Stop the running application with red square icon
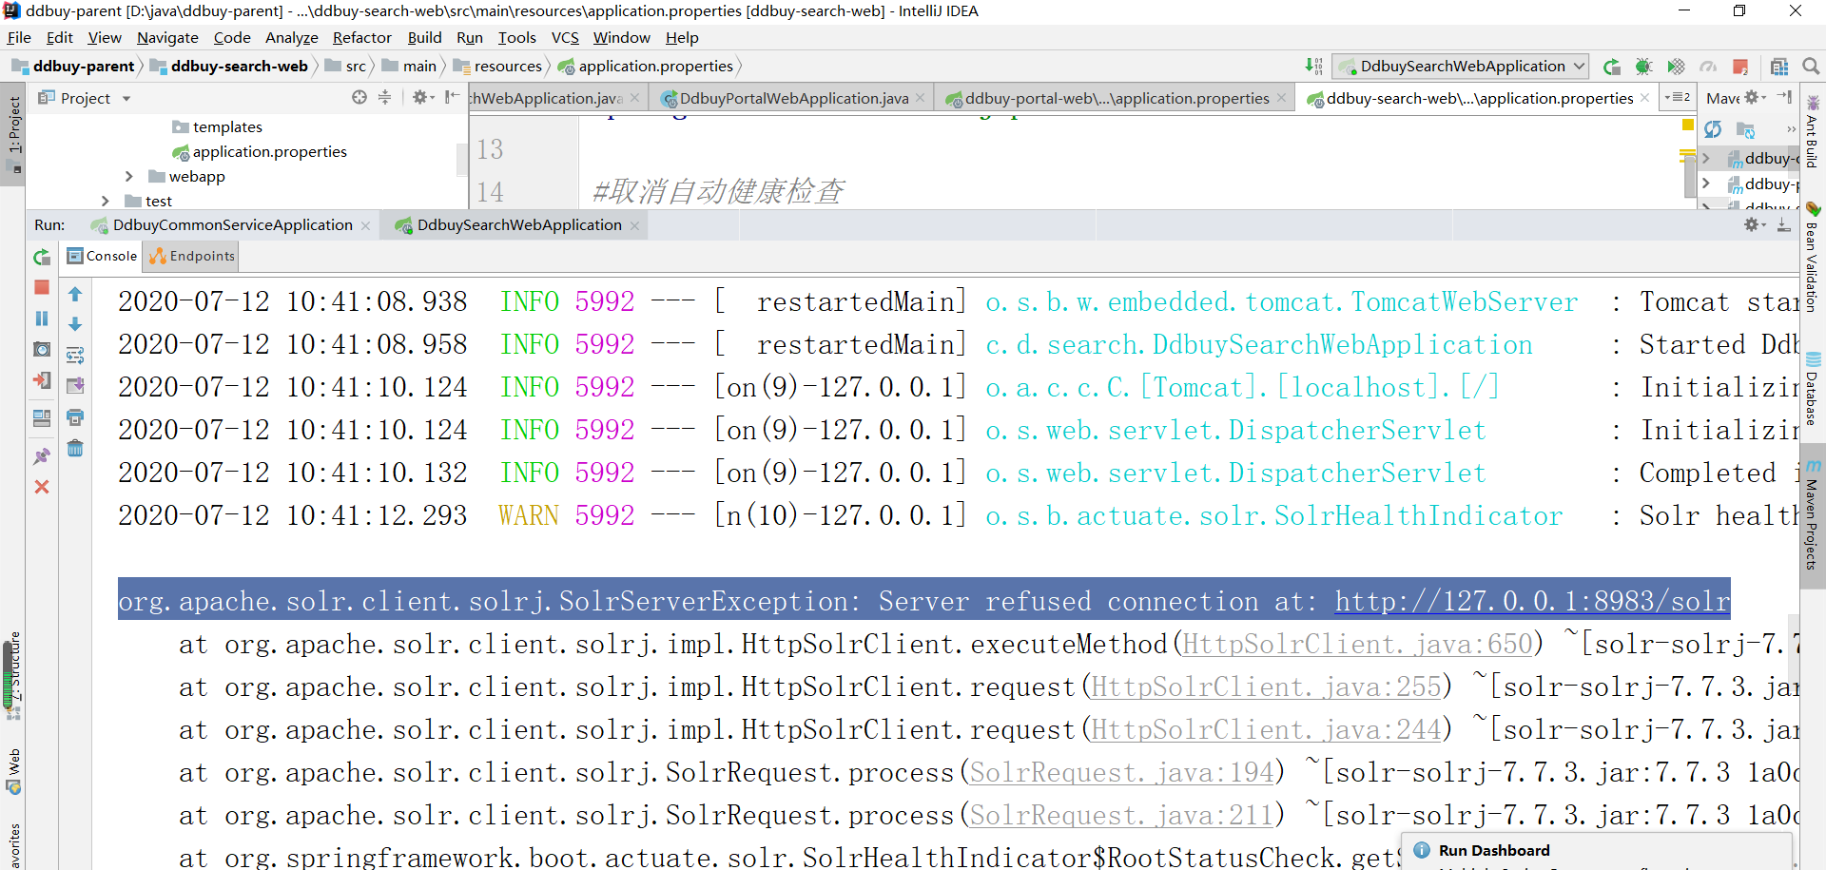Viewport: 1826px width, 870px height. point(42,286)
